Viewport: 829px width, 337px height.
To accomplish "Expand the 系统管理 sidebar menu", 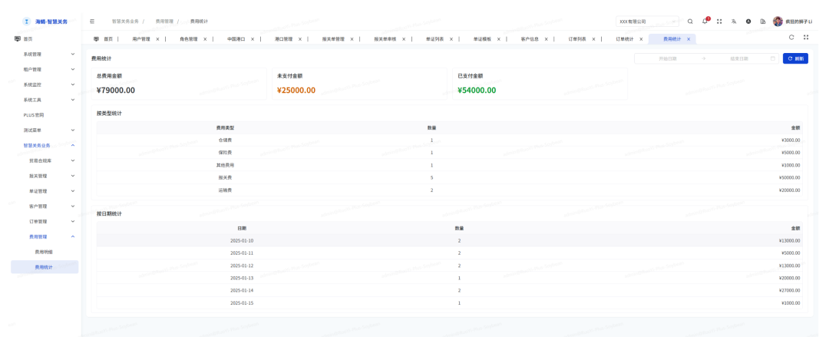I will (45, 54).
